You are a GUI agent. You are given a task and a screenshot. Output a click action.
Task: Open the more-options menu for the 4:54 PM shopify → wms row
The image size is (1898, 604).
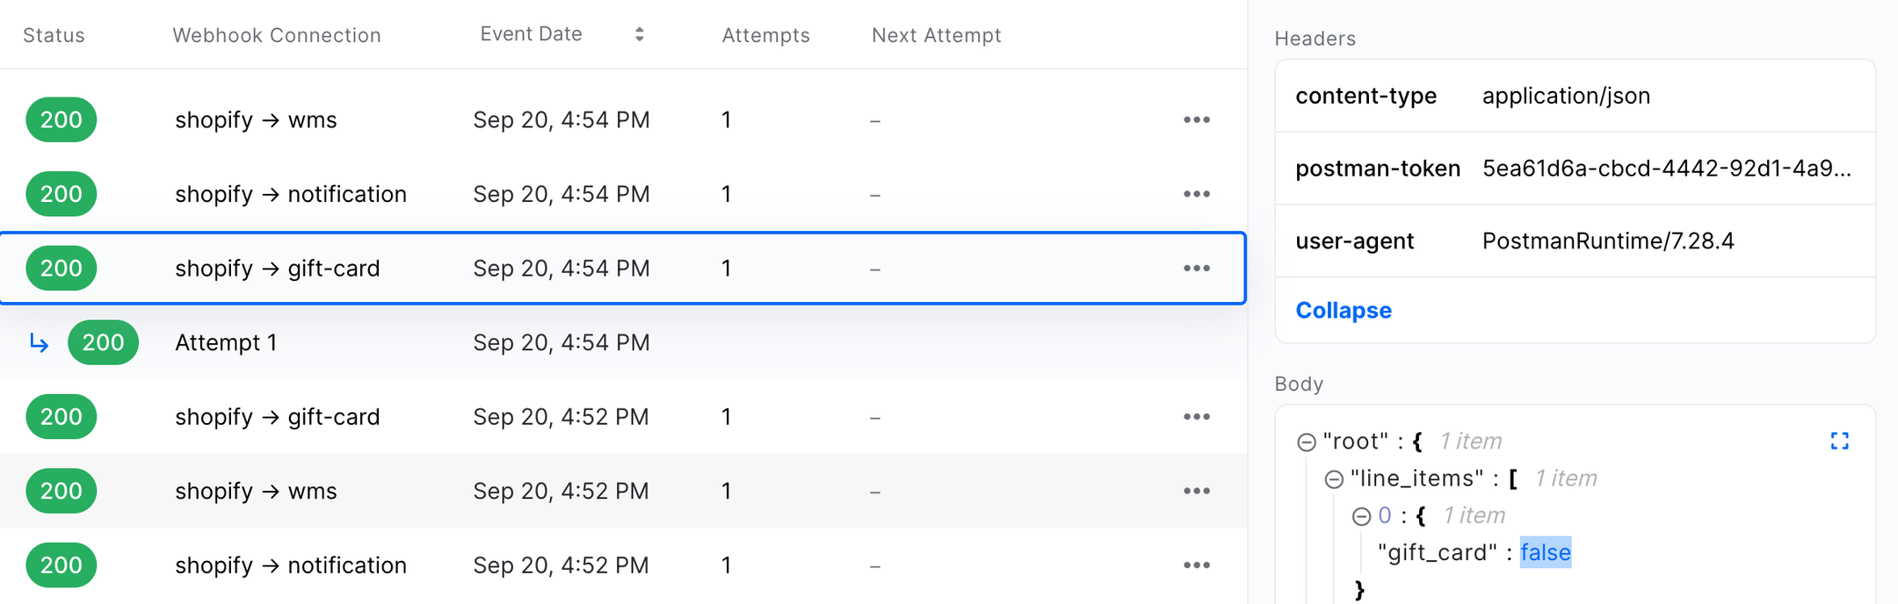1196,119
